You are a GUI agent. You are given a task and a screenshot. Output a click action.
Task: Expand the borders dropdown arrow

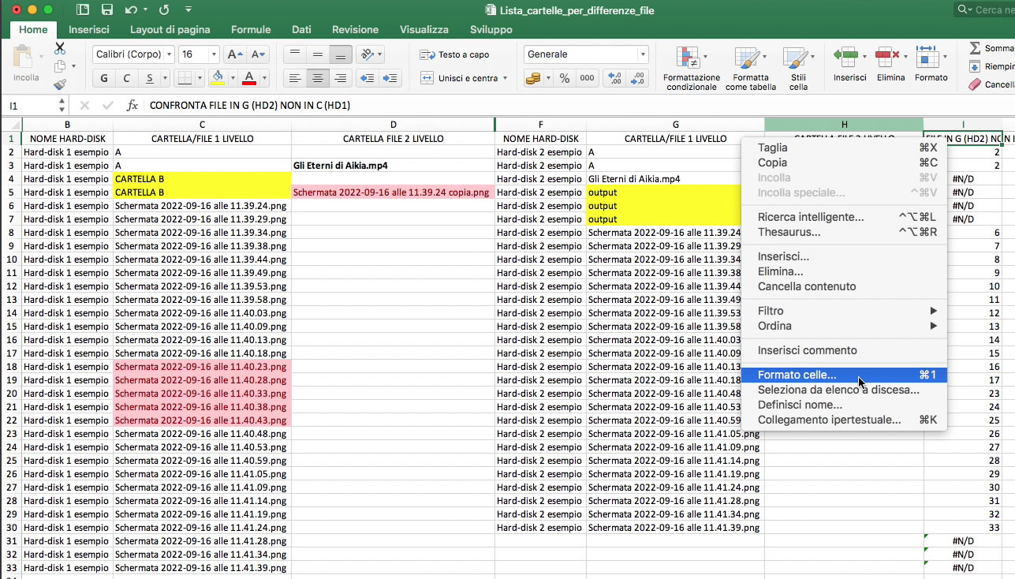[198, 79]
